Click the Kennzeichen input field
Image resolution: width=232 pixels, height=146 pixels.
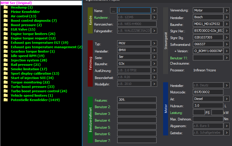click(137, 24)
